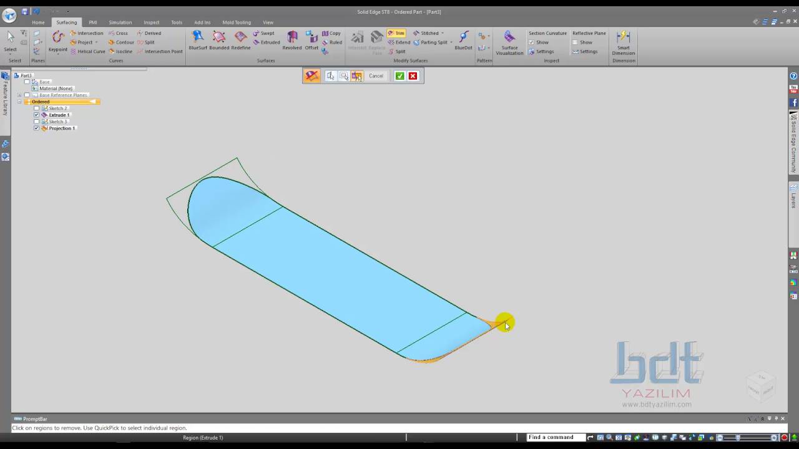Click the Ruled surface command
The image size is (799, 449).
pos(331,42)
